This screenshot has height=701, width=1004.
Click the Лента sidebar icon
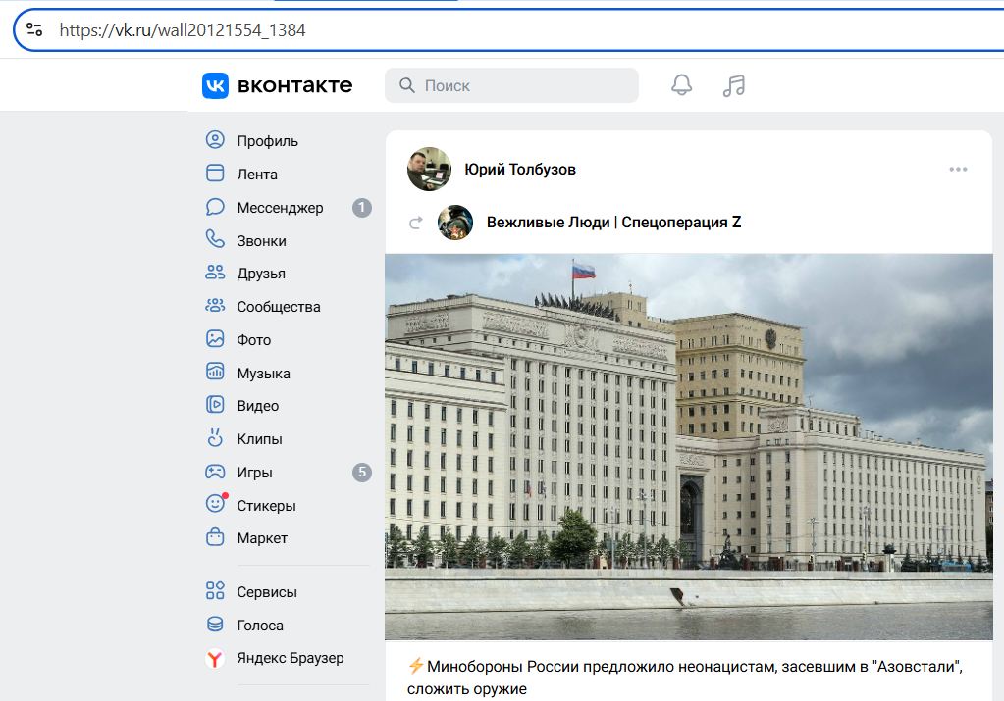[x=215, y=174]
